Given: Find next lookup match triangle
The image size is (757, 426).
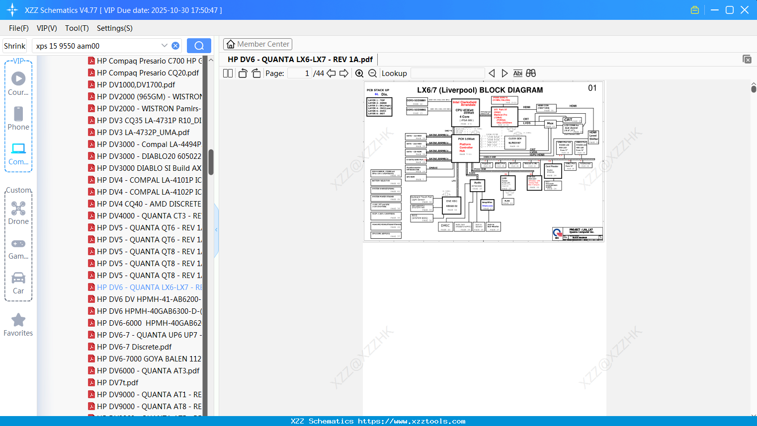Looking at the screenshot, I should click(x=505, y=73).
